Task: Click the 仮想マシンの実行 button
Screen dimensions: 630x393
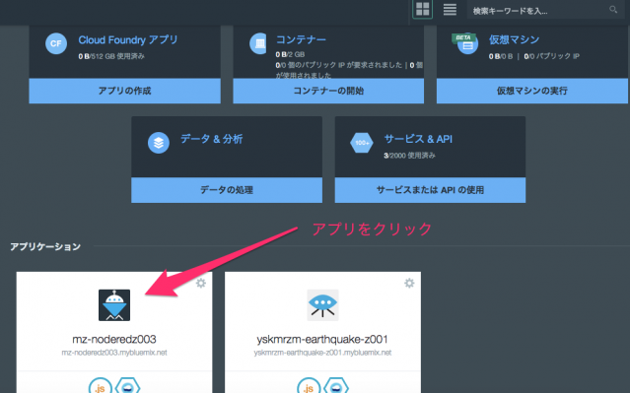Action: (x=532, y=91)
